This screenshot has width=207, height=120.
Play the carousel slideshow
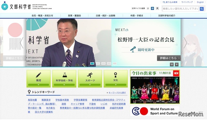(177, 65)
